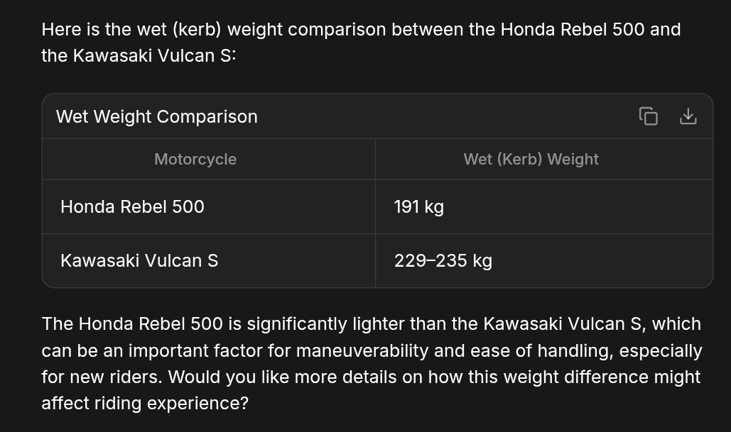Click the Honda Rebel 500 table cell

click(x=132, y=207)
